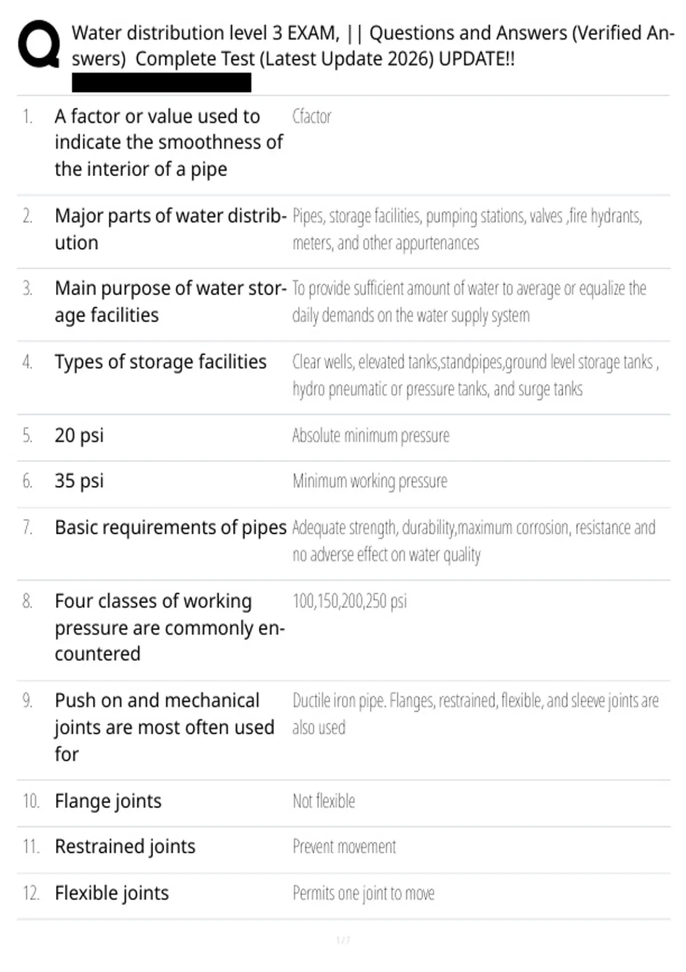This screenshot has width=686, height=972.
Task: Click the blacked-out author bar below title
Action: (161, 83)
